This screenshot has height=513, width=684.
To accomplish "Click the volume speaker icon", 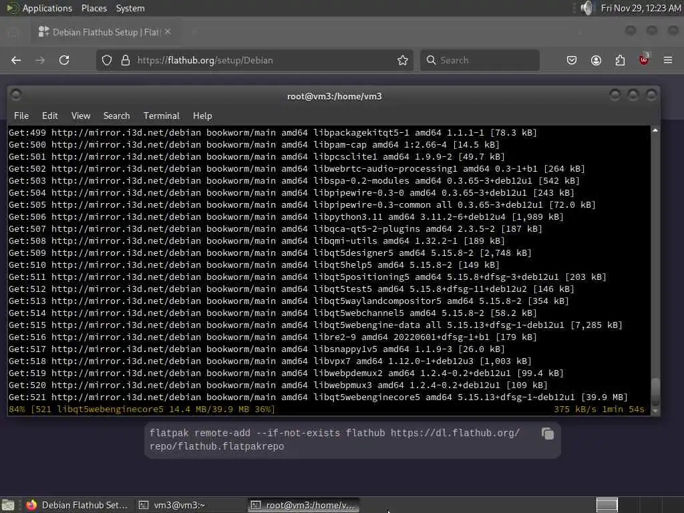I will [x=588, y=8].
